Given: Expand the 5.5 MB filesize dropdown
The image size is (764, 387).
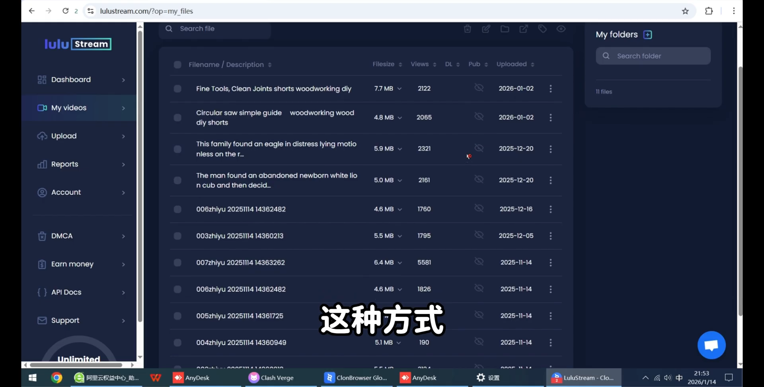Looking at the screenshot, I should 400,236.
